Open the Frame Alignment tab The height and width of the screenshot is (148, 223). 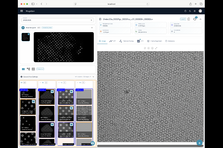pyautogui.click(x=155, y=41)
